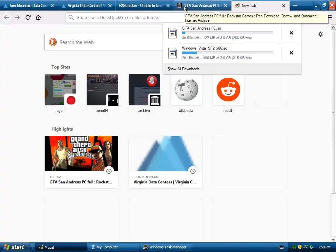Viewport: 336px width, 252px height.
Task: Click the Windows Vista download progress bar
Action: 228,53
